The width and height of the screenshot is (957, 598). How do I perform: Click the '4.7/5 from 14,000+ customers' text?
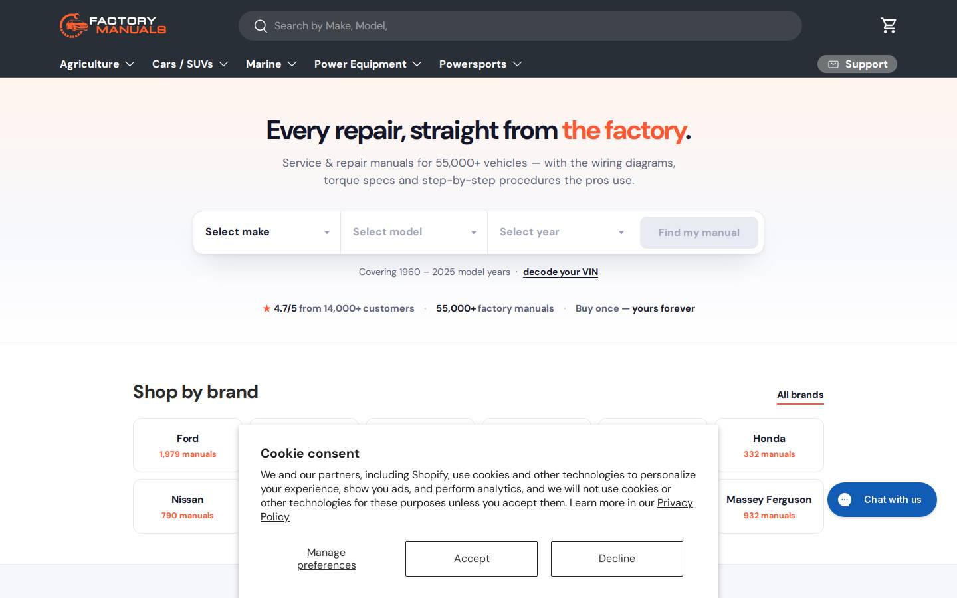click(x=344, y=308)
